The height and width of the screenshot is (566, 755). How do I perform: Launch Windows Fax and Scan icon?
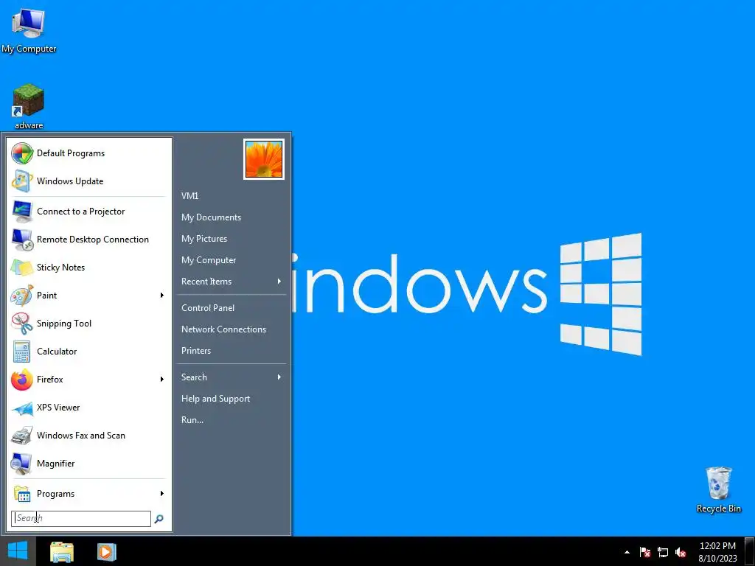tap(22, 436)
